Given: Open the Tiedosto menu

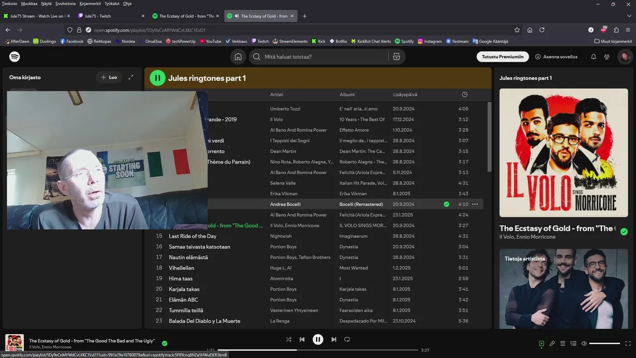Looking at the screenshot, I should tap(9, 3).
